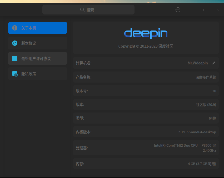This screenshot has width=224, height=178.
Task: Open the 版本协议 label
Action: point(29,43)
